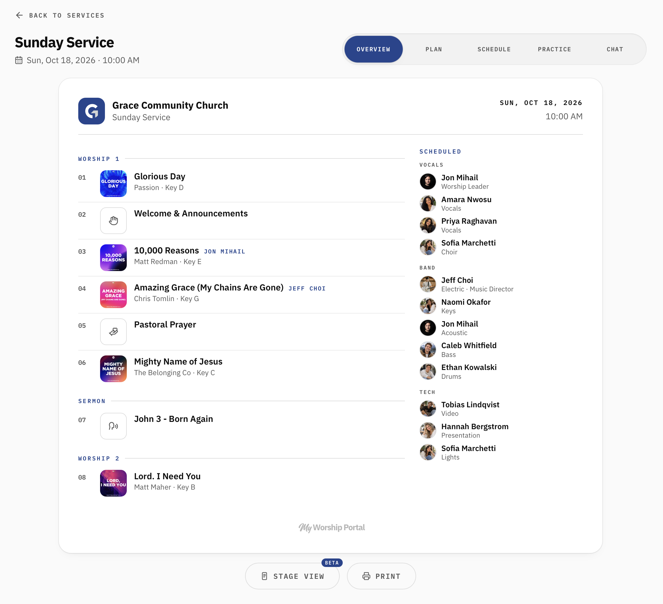Image resolution: width=663 pixels, height=604 pixels.
Task: Click the BETA badge
Action: [332, 562]
